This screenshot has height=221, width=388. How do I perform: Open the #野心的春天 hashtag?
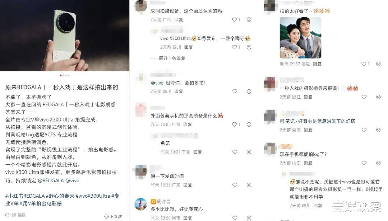coord(60,196)
